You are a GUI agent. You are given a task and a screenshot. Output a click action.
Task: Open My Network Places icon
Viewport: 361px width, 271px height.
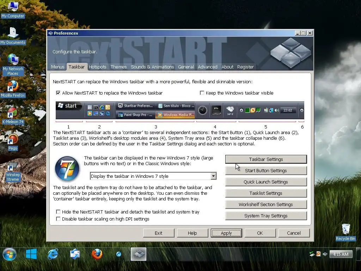click(x=13, y=65)
